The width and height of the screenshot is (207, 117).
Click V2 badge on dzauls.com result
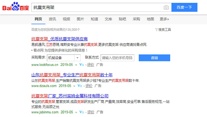click(x=80, y=86)
